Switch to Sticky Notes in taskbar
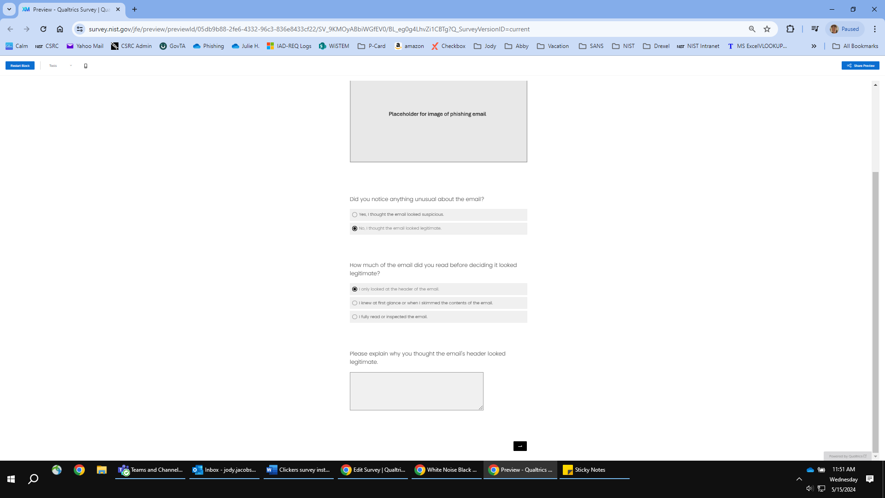Image resolution: width=885 pixels, height=498 pixels. pyautogui.click(x=589, y=470)
